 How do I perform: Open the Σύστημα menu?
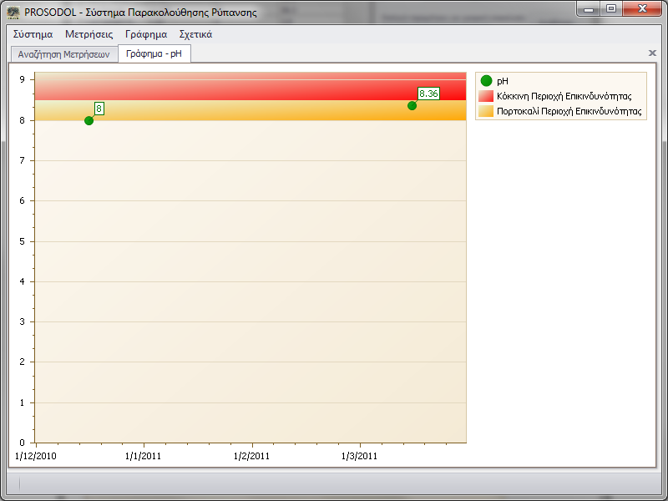33,34
